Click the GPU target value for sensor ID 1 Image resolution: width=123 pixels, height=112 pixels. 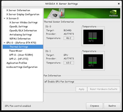[x=66, y=55]
